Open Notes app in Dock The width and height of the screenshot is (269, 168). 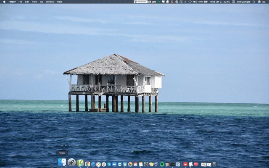pos(141,164)
